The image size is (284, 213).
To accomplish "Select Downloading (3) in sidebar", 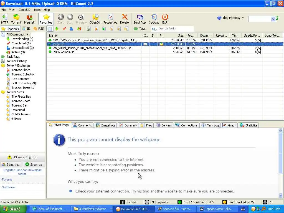I will coord(22,39).
